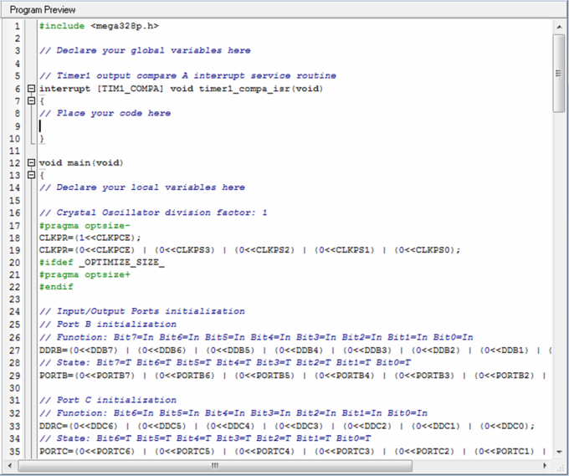Click the Program Preview panel title
The image size is (569, 476).
coord(43,9)
